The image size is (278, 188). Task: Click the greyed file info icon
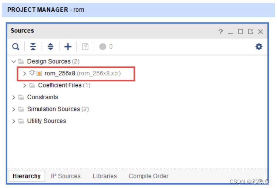coord(85,47)
